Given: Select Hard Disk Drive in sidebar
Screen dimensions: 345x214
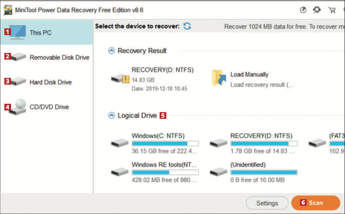Looking at the screenshot, I should tap(46, 82).
